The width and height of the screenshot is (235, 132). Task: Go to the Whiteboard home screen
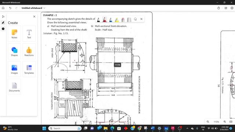[3, 8]
